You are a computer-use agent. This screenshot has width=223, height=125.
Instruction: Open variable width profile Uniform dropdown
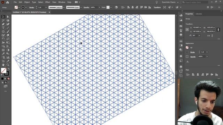(x=64, y=7)
